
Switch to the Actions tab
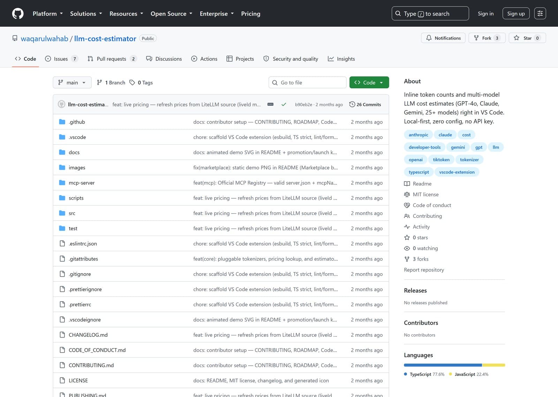[204, 59]
